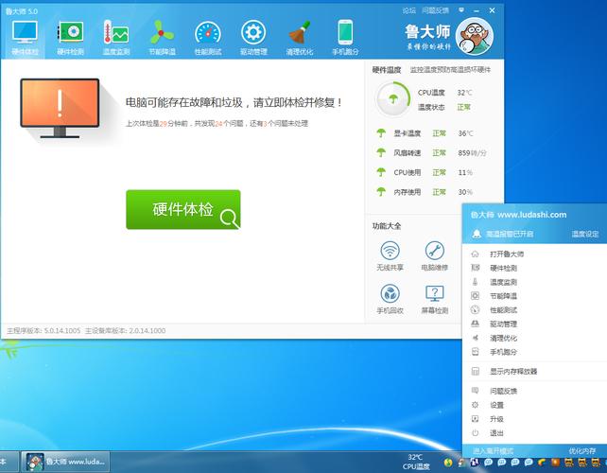Toggle the 高温报警已开启 bell alarm
Screen dimensions: 607x473
coord(502,234)
